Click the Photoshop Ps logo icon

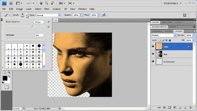coord(4,3)
